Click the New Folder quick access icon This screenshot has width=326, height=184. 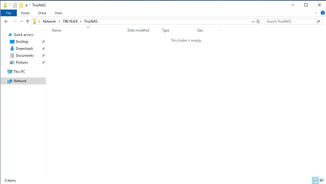click(21, 5)
